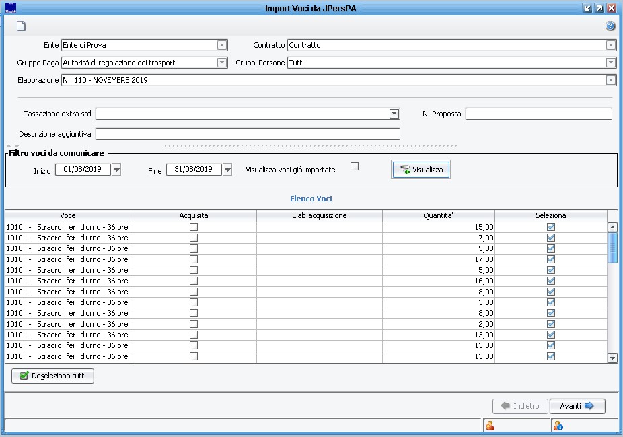Uncheck Seleziona for the 15,00 quantity row
This screenshot has height=437, width=623.
[551, 227]
